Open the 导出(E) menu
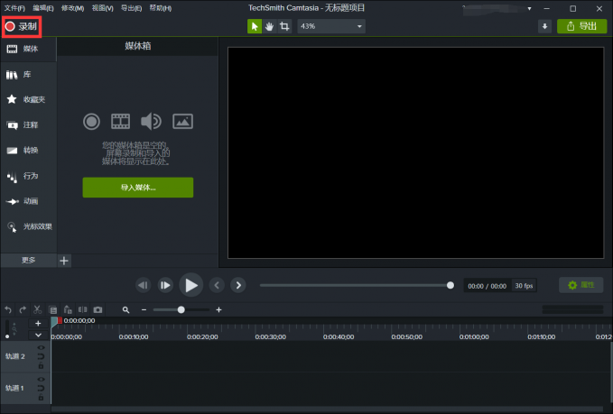The width and height of the screenshot is (613, 414). click(131, 8)
